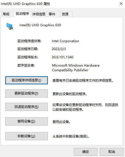125x157 pixels.
Task: Click the driver date 2022/2/3 value
Action: pyautogui.click(x=59, y=49)
